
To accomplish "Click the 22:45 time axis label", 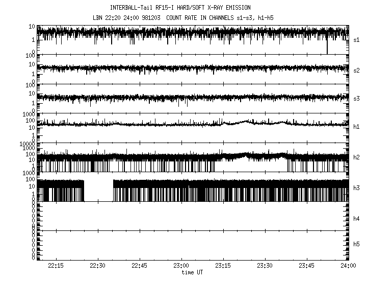I will (139, 266).
